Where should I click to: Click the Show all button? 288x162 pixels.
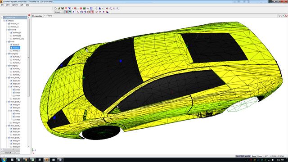pos(8,153)
